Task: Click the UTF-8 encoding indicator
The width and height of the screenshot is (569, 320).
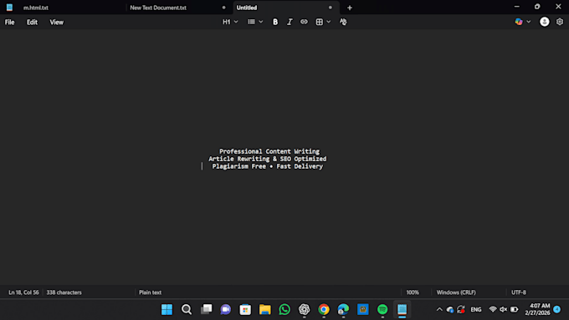Action: pyautogui.click(x=519, y=292)
